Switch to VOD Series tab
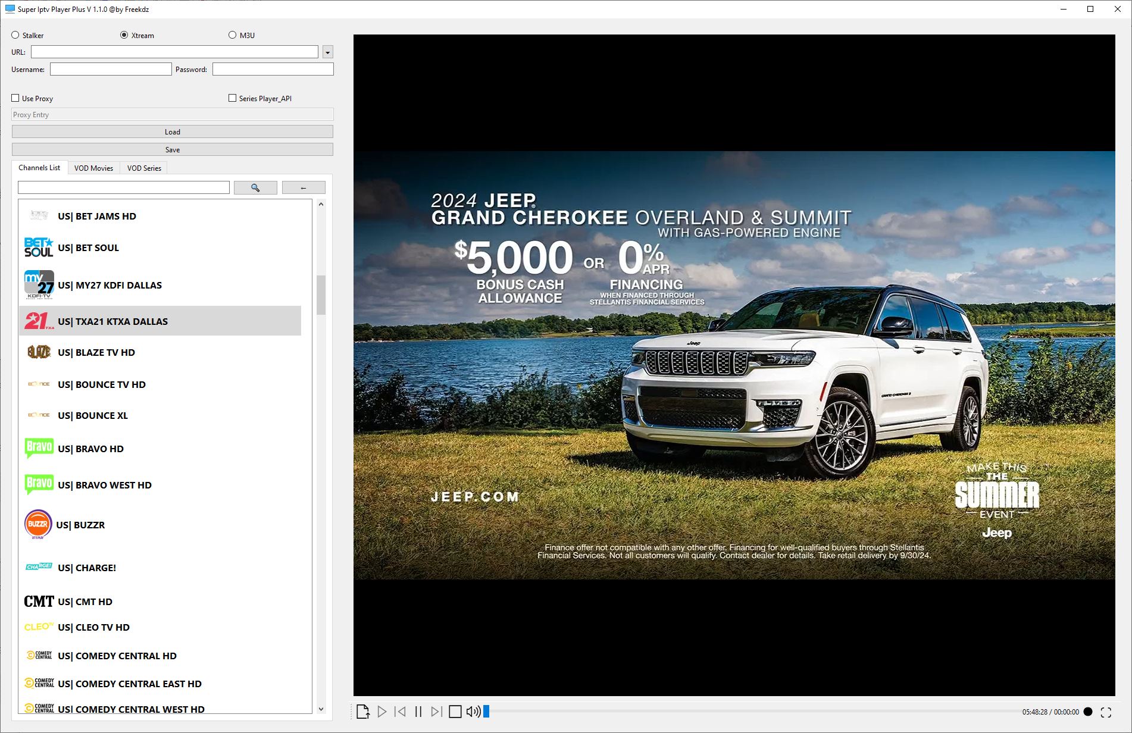This screenshot has width=1132, height=733. pos(144,168)
